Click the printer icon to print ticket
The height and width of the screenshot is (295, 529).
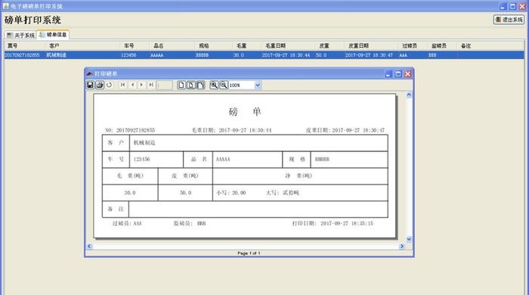[x=100, y=85]
